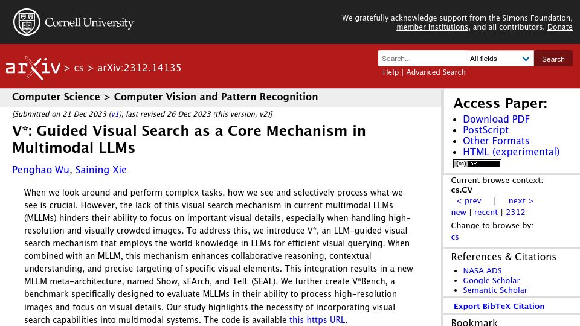This screenshot has height=326, width=580.
Task: Expand the All fields search dropdown
Action: [x=500, y=59]
